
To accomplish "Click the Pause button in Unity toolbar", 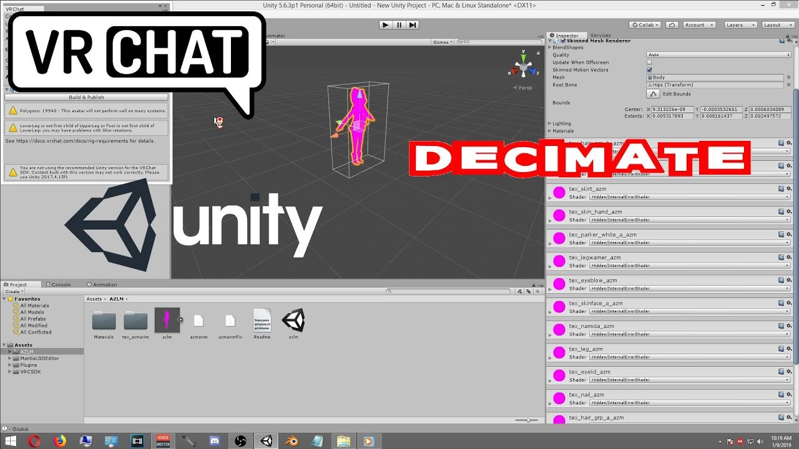I will pos(399,25).
